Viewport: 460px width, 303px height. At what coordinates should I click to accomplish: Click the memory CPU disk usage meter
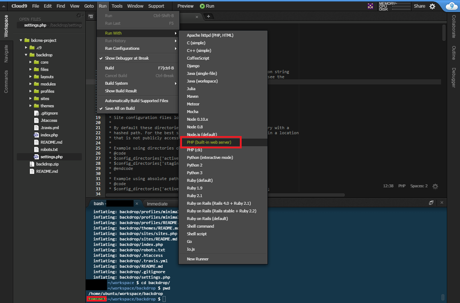(x=394, y=6)
